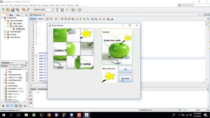
Task: Open File Explorer from the taskbar
Action: pyautogui.click(x=26, y=115)
